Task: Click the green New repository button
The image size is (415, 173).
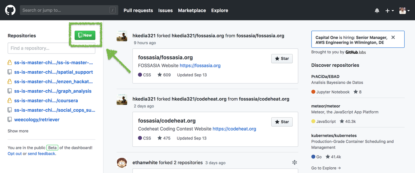Action: [x=85, y=35]
